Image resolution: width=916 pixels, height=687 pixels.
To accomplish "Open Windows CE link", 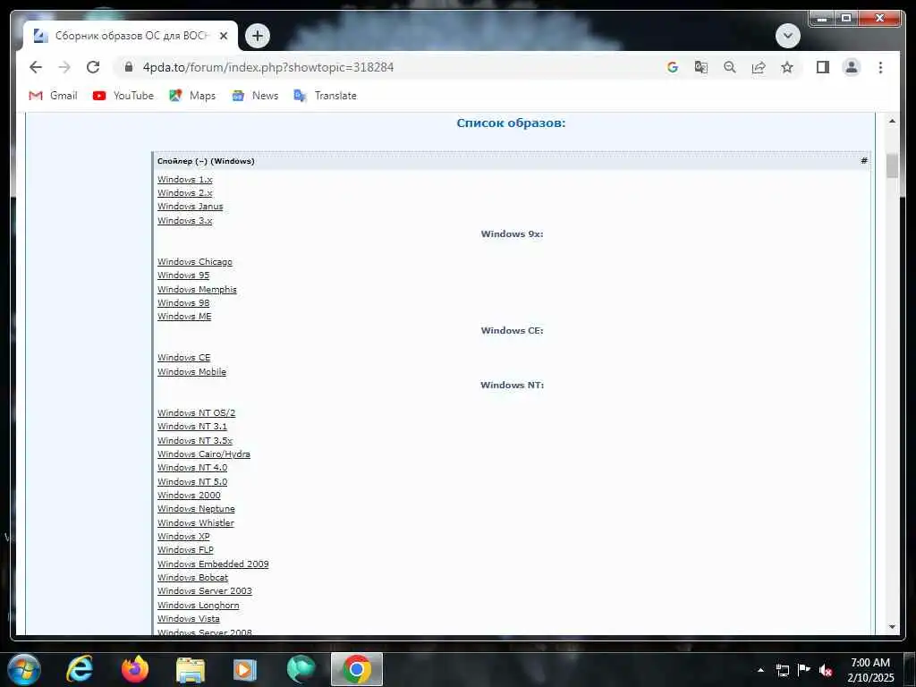I will (x=183, y=358).
